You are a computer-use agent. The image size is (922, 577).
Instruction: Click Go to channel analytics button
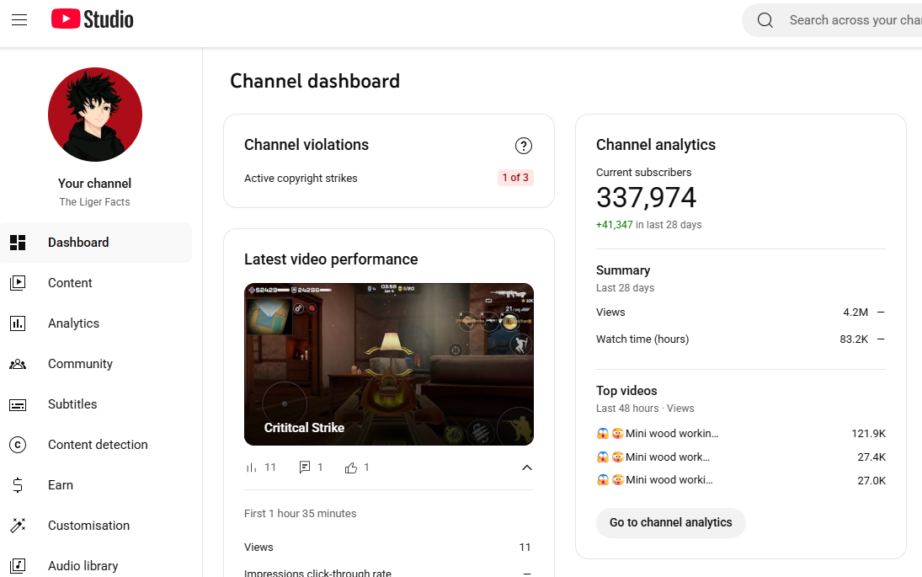pyautogui.click(x=671, y=522)
